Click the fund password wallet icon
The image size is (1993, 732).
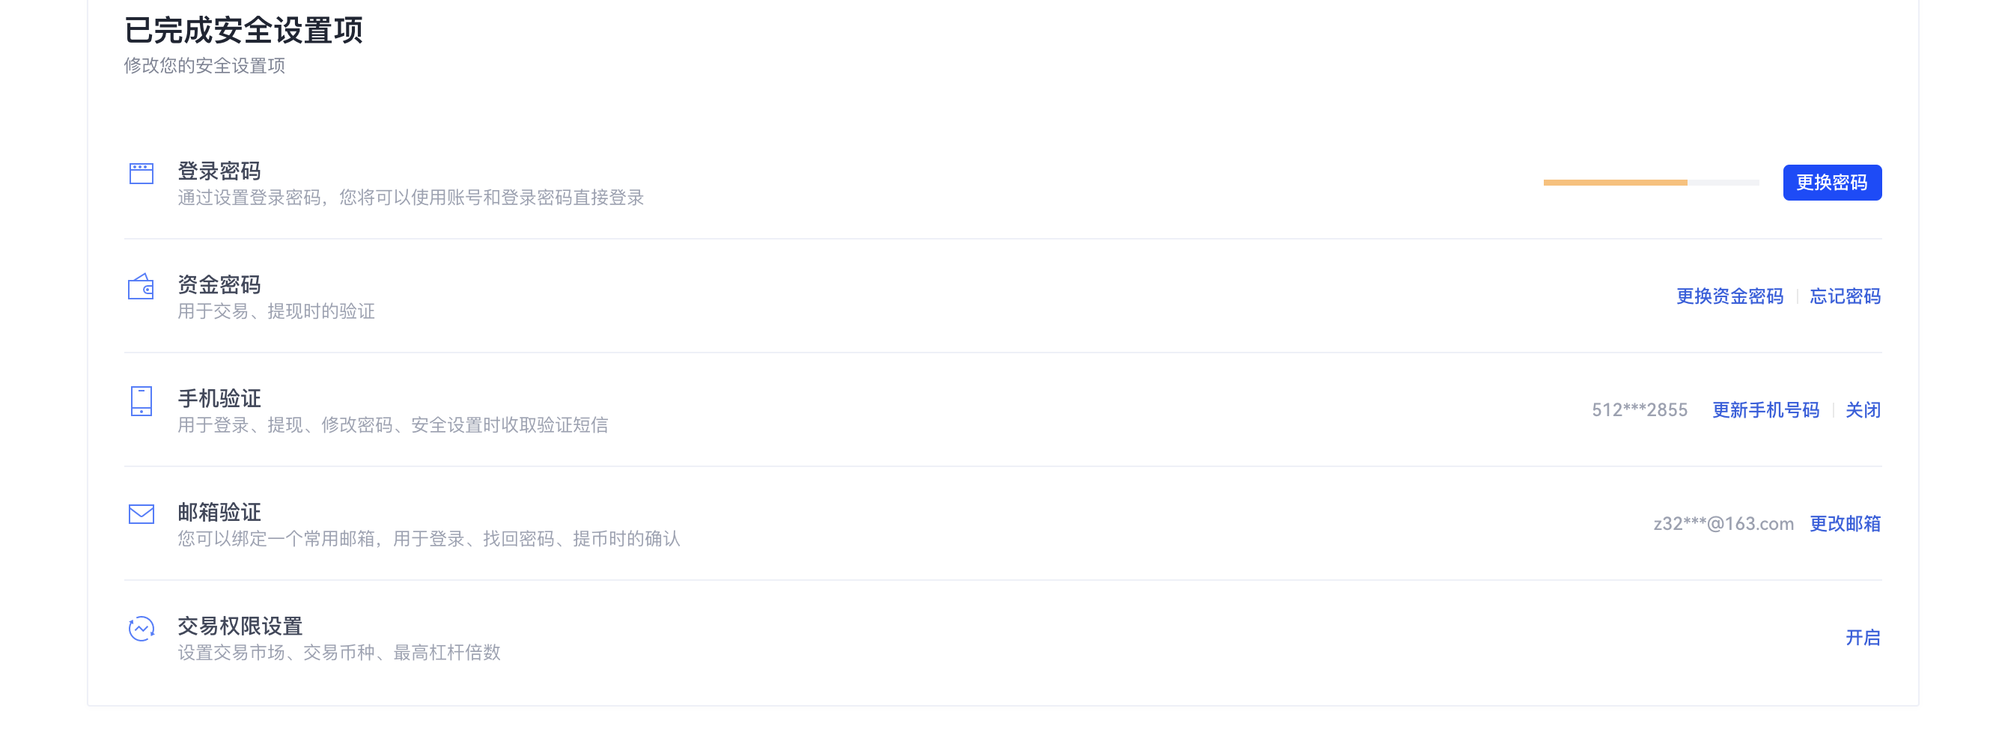[141, 287]
